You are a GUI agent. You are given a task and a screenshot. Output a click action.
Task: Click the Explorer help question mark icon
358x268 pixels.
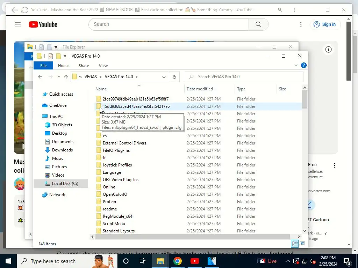click(x=303, y=65)
